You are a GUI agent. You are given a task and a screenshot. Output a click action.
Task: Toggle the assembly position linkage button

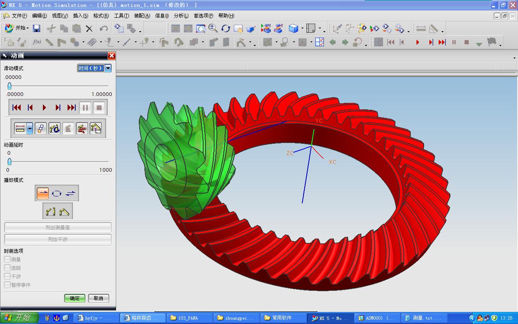tap(64, 211)
